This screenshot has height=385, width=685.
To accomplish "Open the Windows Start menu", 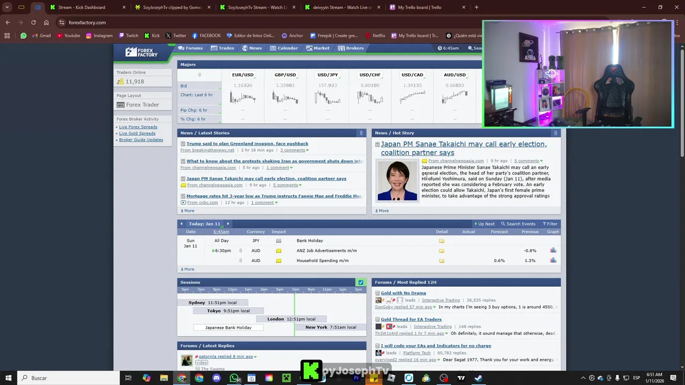I will pyautogui.click(x=8, y=378).
